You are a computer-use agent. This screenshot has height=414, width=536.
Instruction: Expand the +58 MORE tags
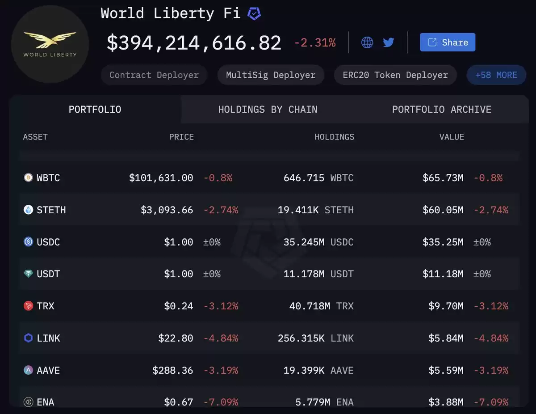[496, 75]
